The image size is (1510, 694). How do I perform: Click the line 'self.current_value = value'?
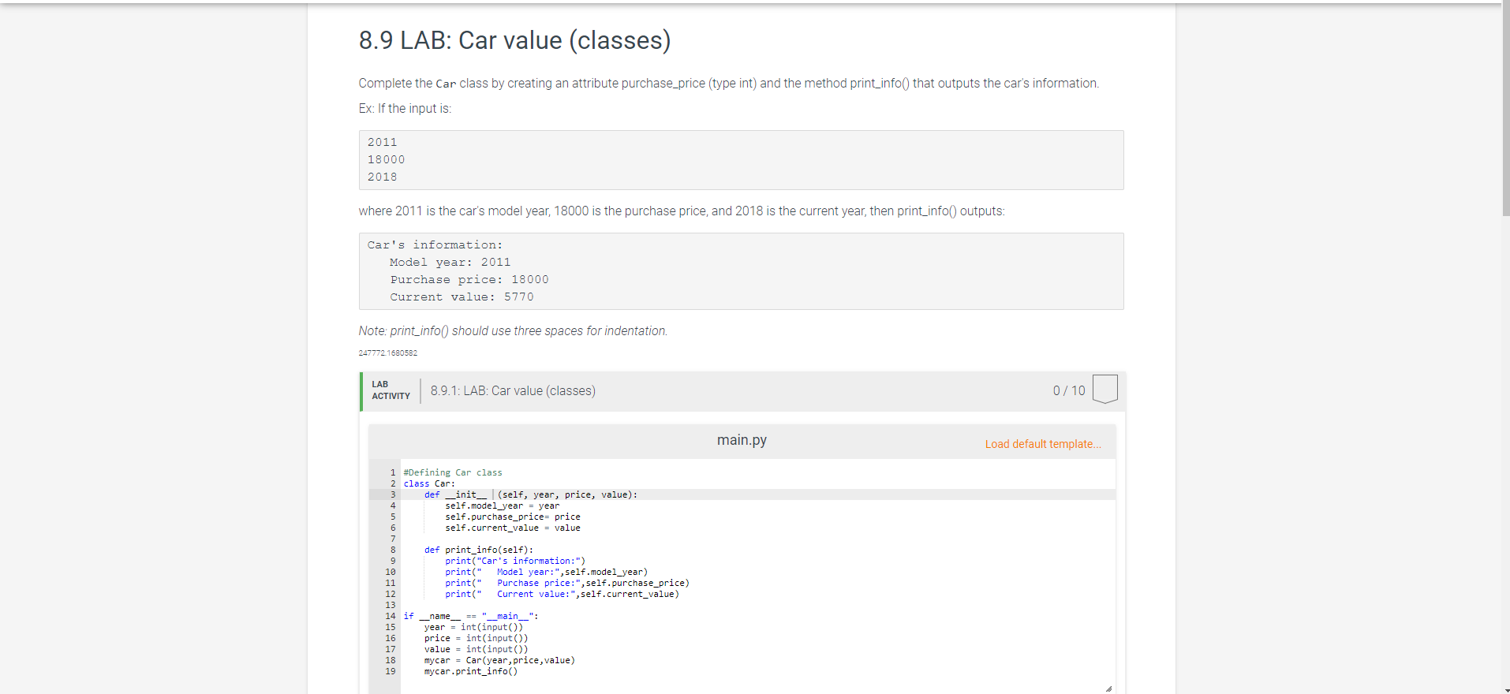click(x=512, y=528)
